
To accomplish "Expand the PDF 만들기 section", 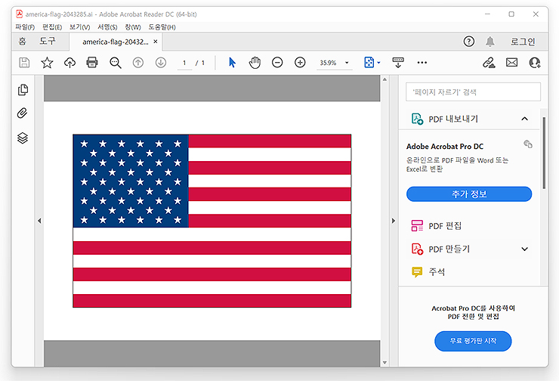I will 525,249.
